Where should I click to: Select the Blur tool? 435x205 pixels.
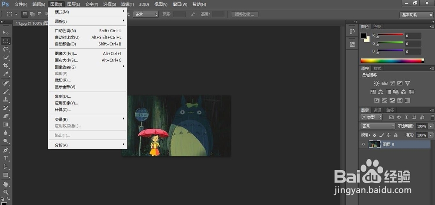pyautogui.click(x=6, y=133)
